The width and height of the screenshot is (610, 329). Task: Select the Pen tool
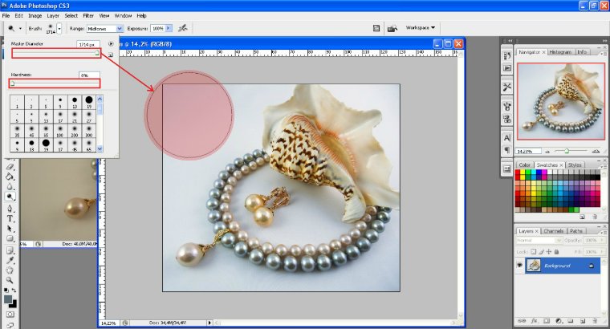click(x=10, y=209)
